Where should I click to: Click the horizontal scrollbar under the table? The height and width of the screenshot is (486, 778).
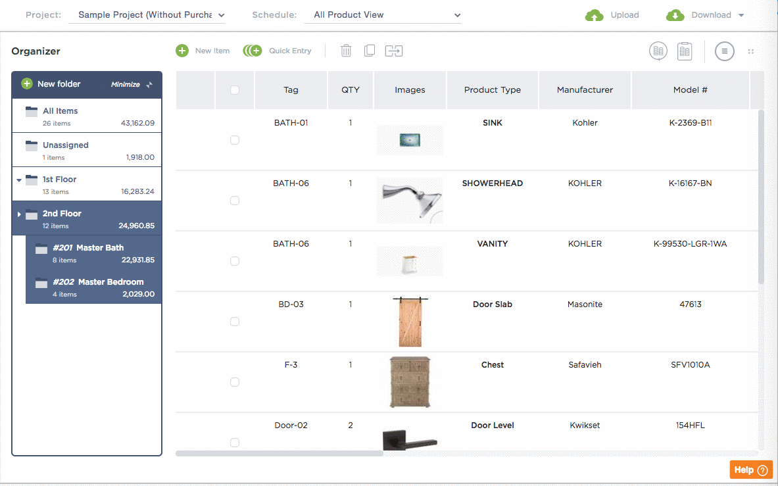280,453
